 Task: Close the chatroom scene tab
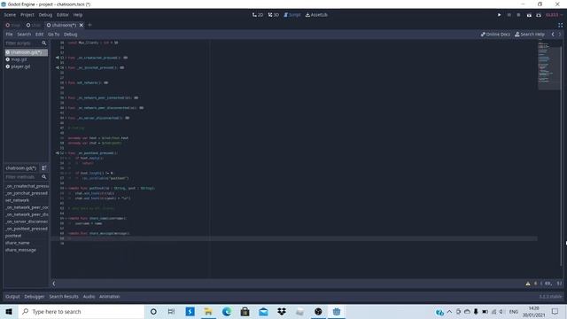tap(81, 25)
